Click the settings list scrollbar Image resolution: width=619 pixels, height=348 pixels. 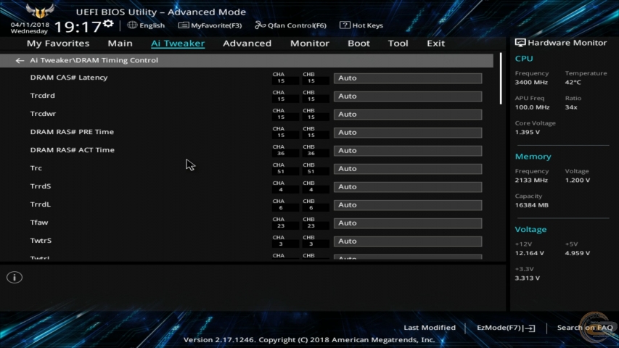[x=501, y=79]
